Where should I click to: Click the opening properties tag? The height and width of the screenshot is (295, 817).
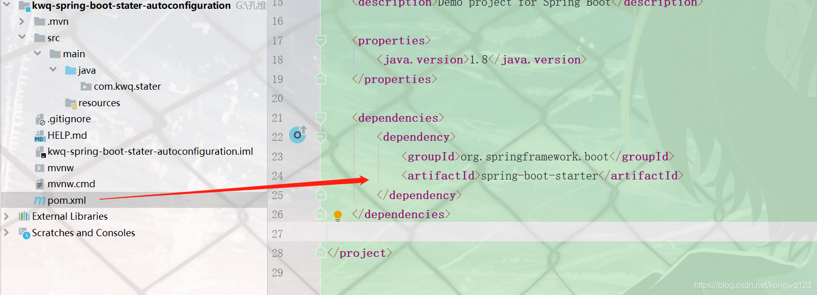pos(391,40)
